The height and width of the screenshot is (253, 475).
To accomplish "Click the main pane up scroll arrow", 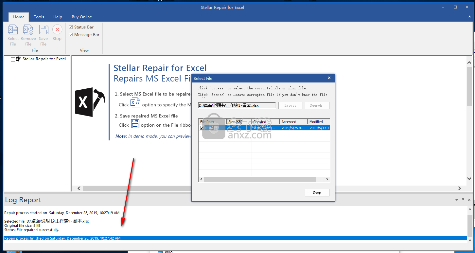I will (x=470, y=62).
